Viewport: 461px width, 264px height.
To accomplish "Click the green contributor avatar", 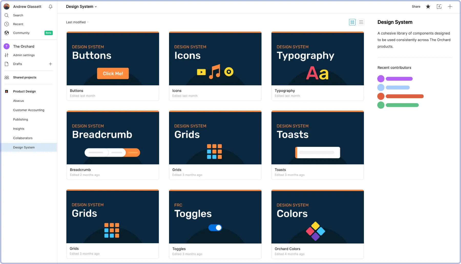I will click(x=381, y=105).
